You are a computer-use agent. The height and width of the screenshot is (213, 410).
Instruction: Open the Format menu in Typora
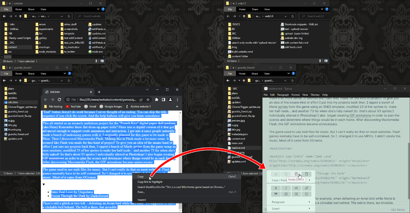(x=295, y=95)
